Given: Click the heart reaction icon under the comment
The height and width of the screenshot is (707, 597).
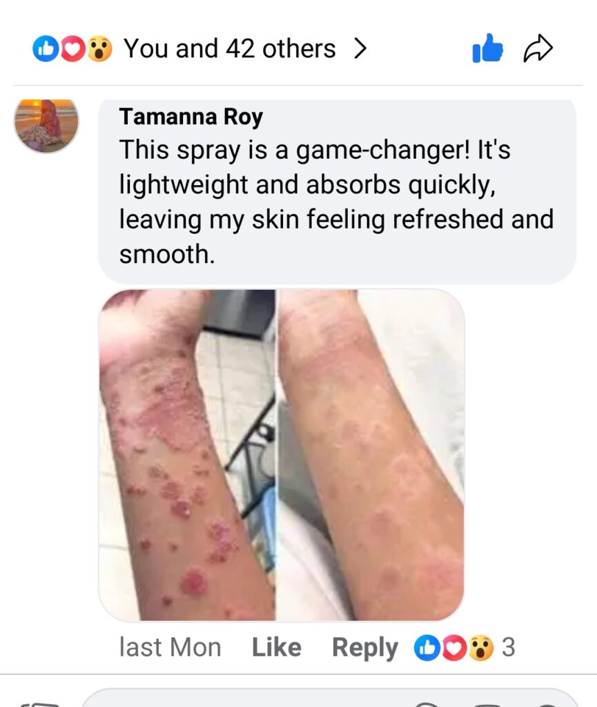Looking at the screenshot, I should (453, 648).
